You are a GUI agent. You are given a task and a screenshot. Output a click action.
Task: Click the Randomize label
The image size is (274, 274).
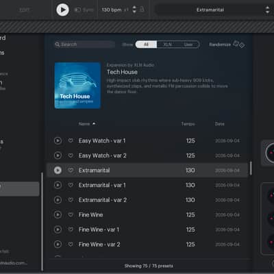click(x=220, y=45)
